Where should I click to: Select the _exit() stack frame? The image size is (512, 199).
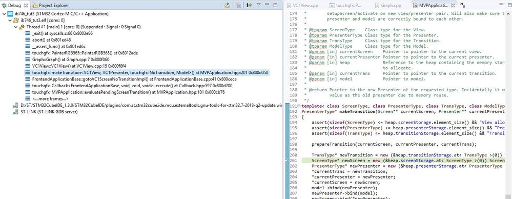click(x=62, y=33)
